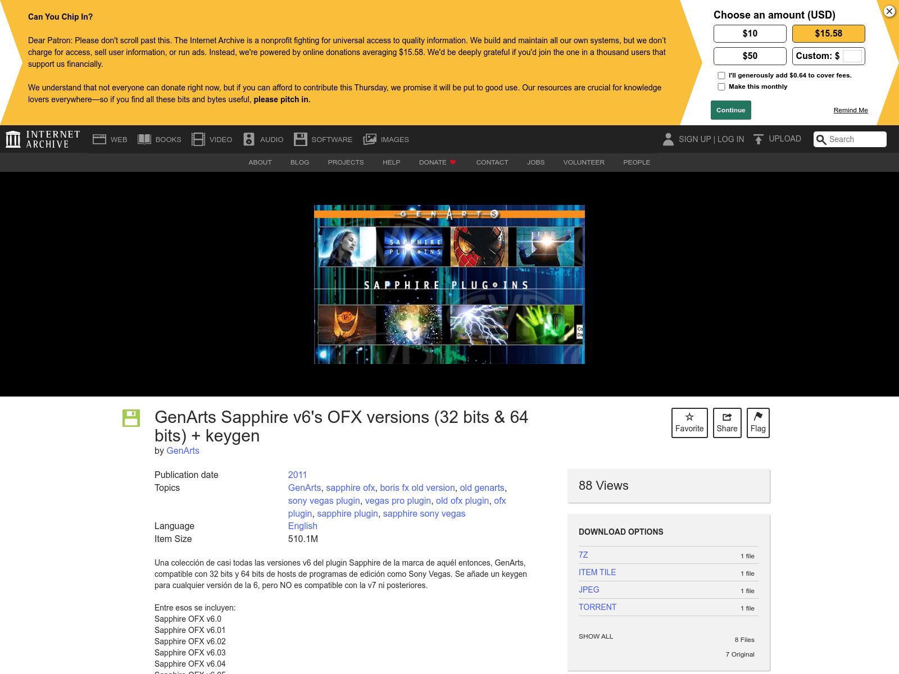Open the People menu item
The image size is (899, 674).
click(x=637, y=162)
